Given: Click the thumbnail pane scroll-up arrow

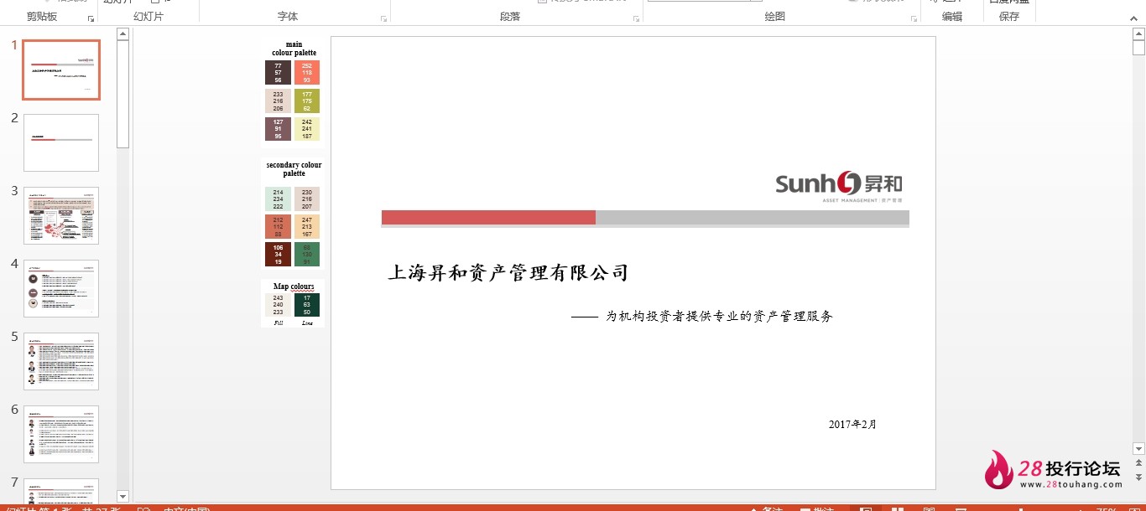Looking at the screenshot, I should 122,34.
